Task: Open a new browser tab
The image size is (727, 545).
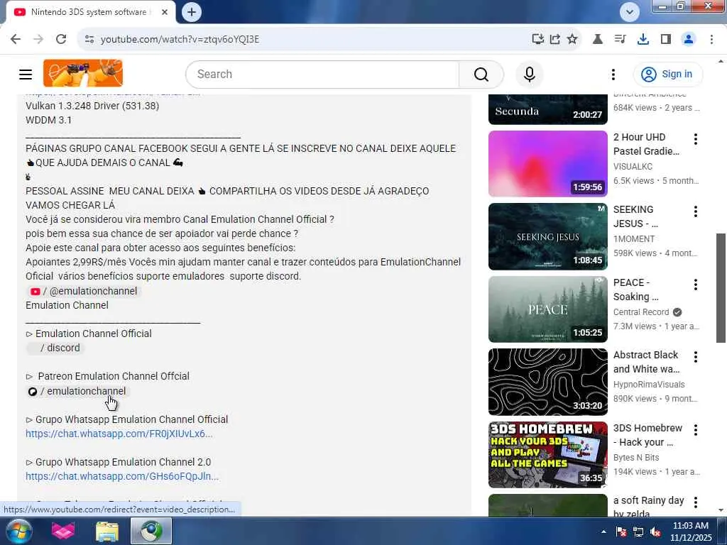Action: (192, 12)
